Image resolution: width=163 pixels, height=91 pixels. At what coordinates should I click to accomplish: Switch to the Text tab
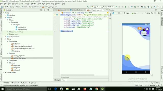coord(64,80)
